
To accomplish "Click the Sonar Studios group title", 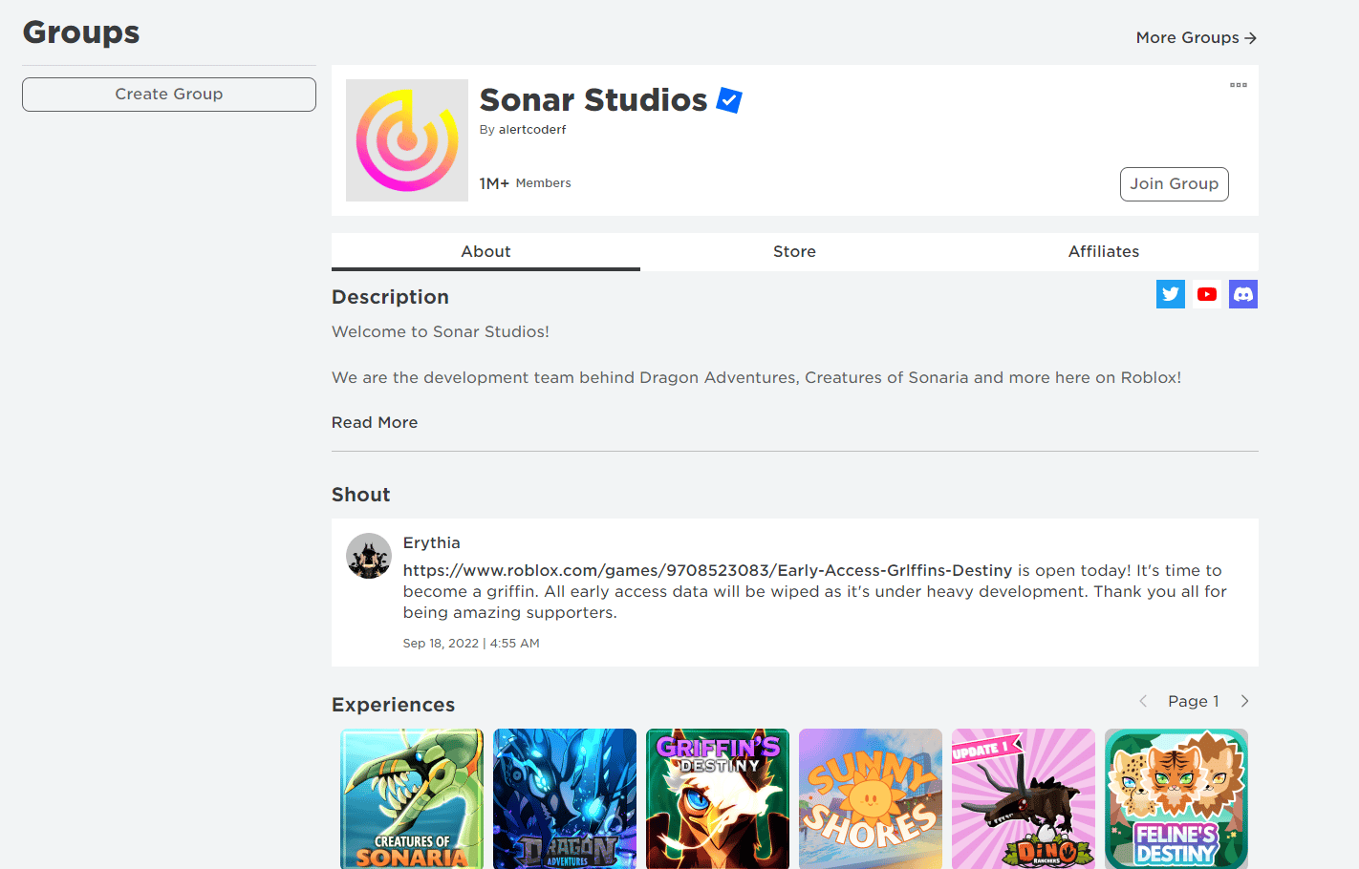I will point(593,100).
